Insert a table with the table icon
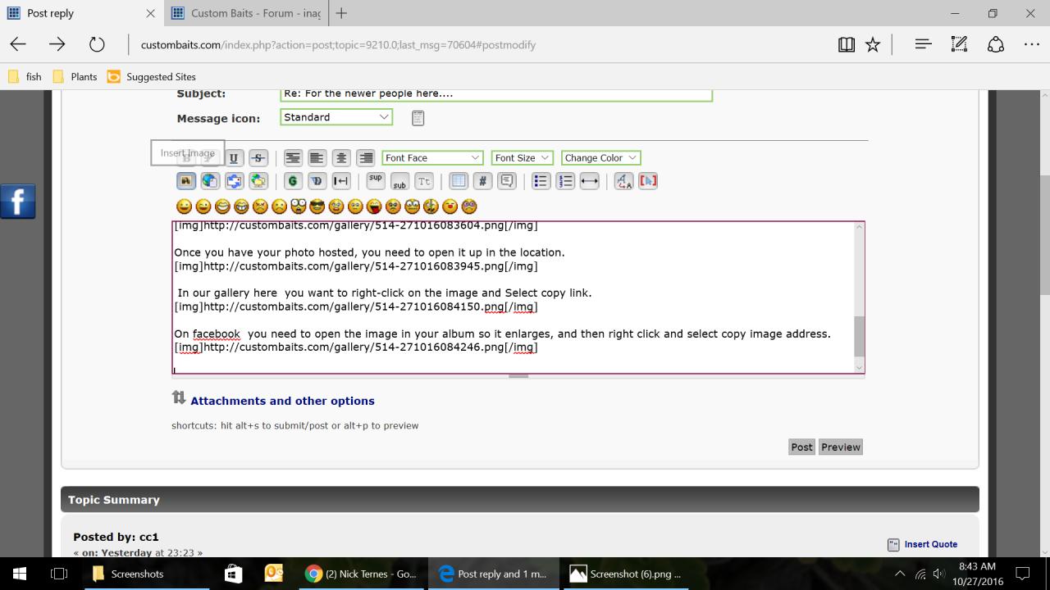This screenshot has width=1050, height=590. [459, 181]
